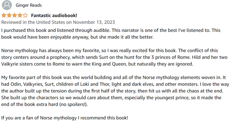Click the second filled rating star
The width and height of the screenshot is (231, 123).
(9, 15)
